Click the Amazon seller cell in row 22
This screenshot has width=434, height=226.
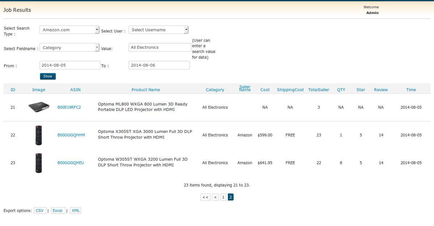coord(245,135)
